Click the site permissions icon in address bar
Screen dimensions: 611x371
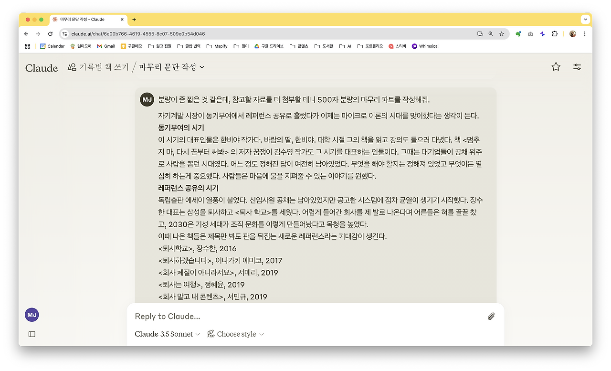click(64, 34)
